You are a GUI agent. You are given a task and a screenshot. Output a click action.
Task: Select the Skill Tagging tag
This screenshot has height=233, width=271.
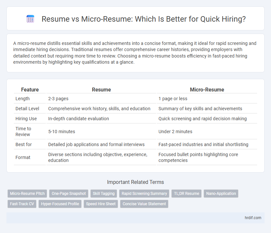pos(104,194)
